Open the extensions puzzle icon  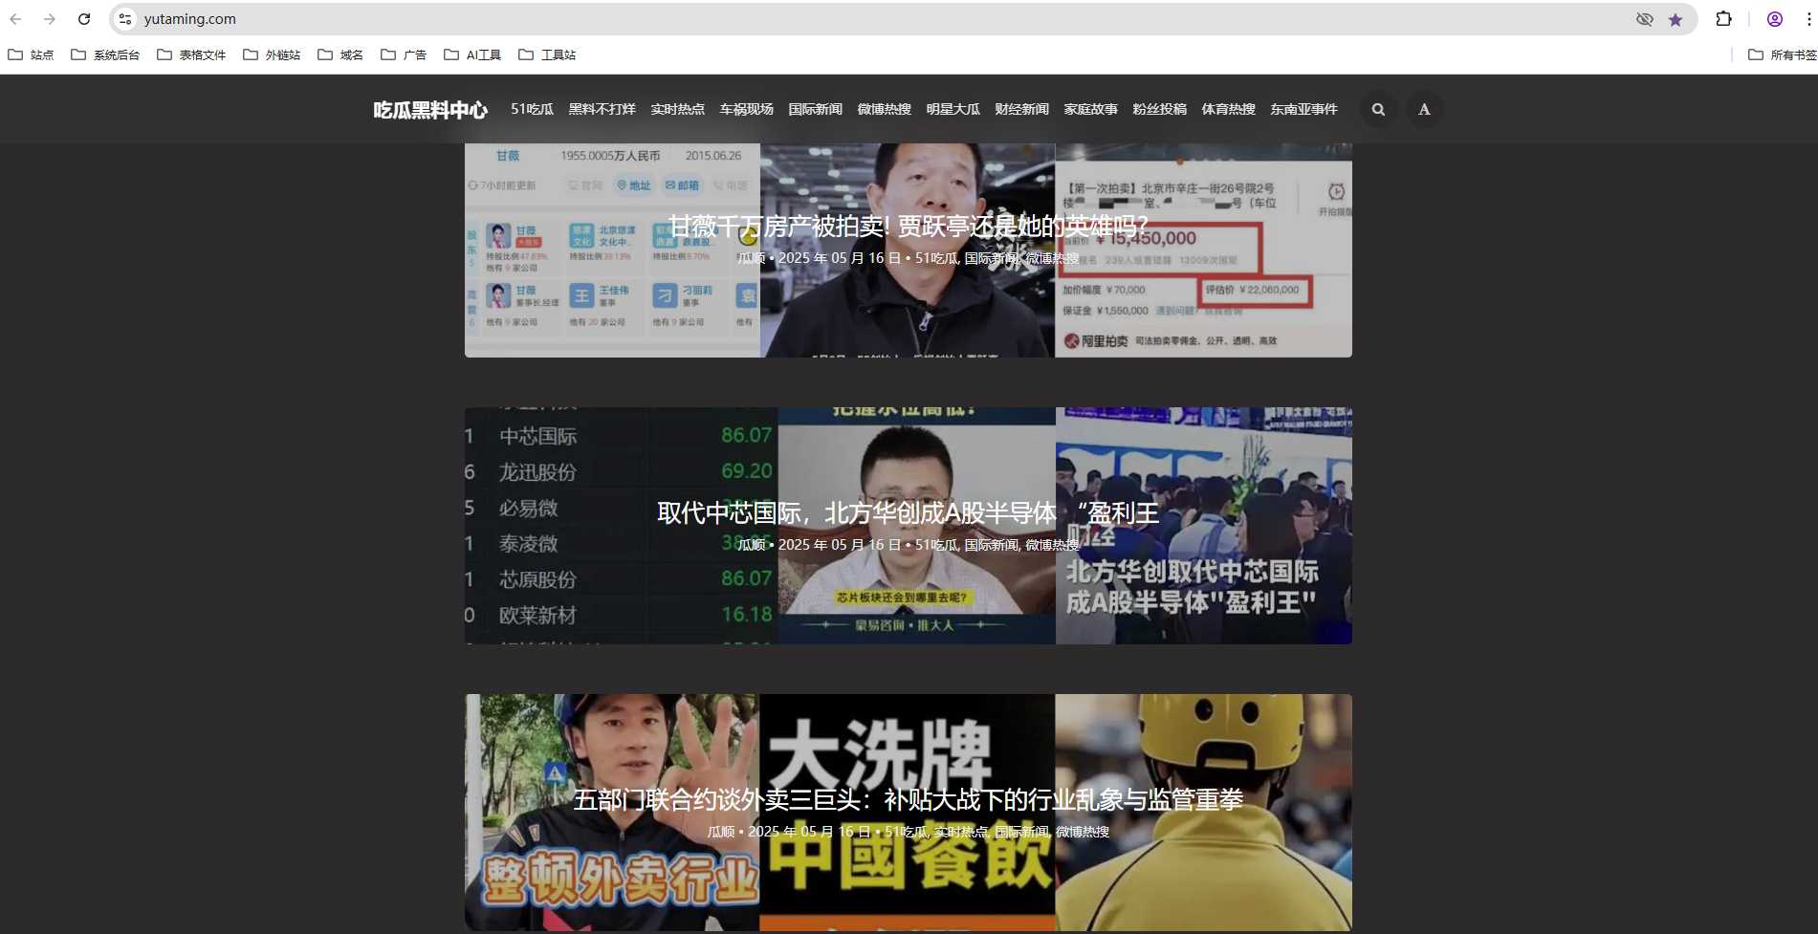[x=1723, y=19]
